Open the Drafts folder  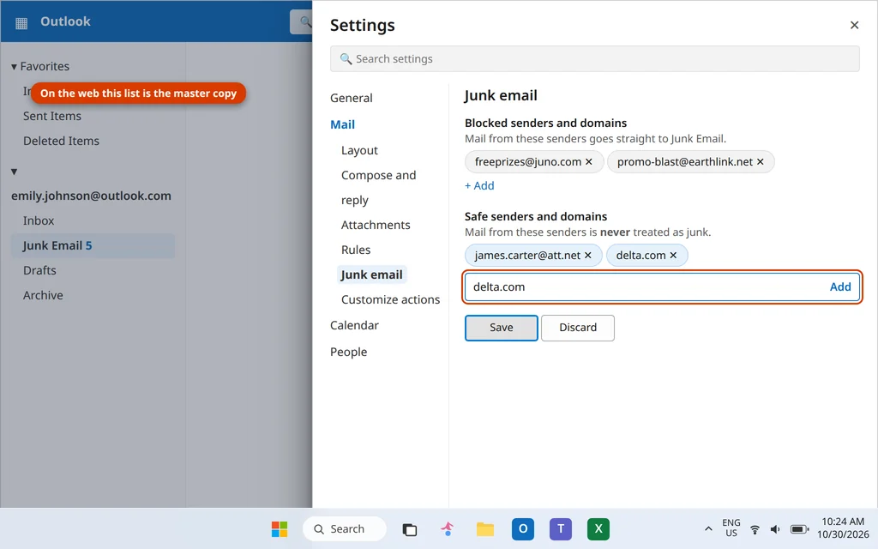pyautogui.click(x=39, y=270)
